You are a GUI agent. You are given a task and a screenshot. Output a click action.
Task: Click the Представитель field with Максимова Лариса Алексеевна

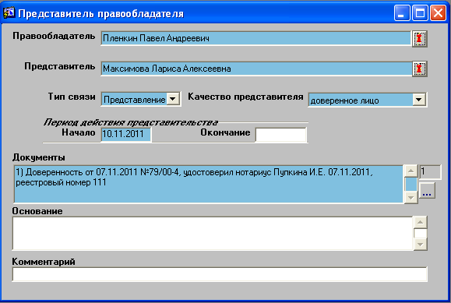point(255,69)
